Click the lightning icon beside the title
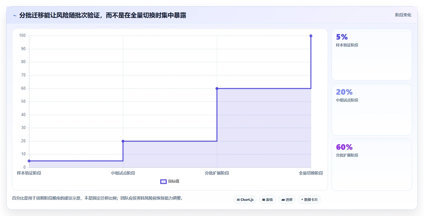Viewport: 424px width, 216px height. 15,15
